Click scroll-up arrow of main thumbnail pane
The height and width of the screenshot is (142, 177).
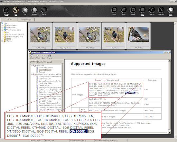(x=175, y=23)
